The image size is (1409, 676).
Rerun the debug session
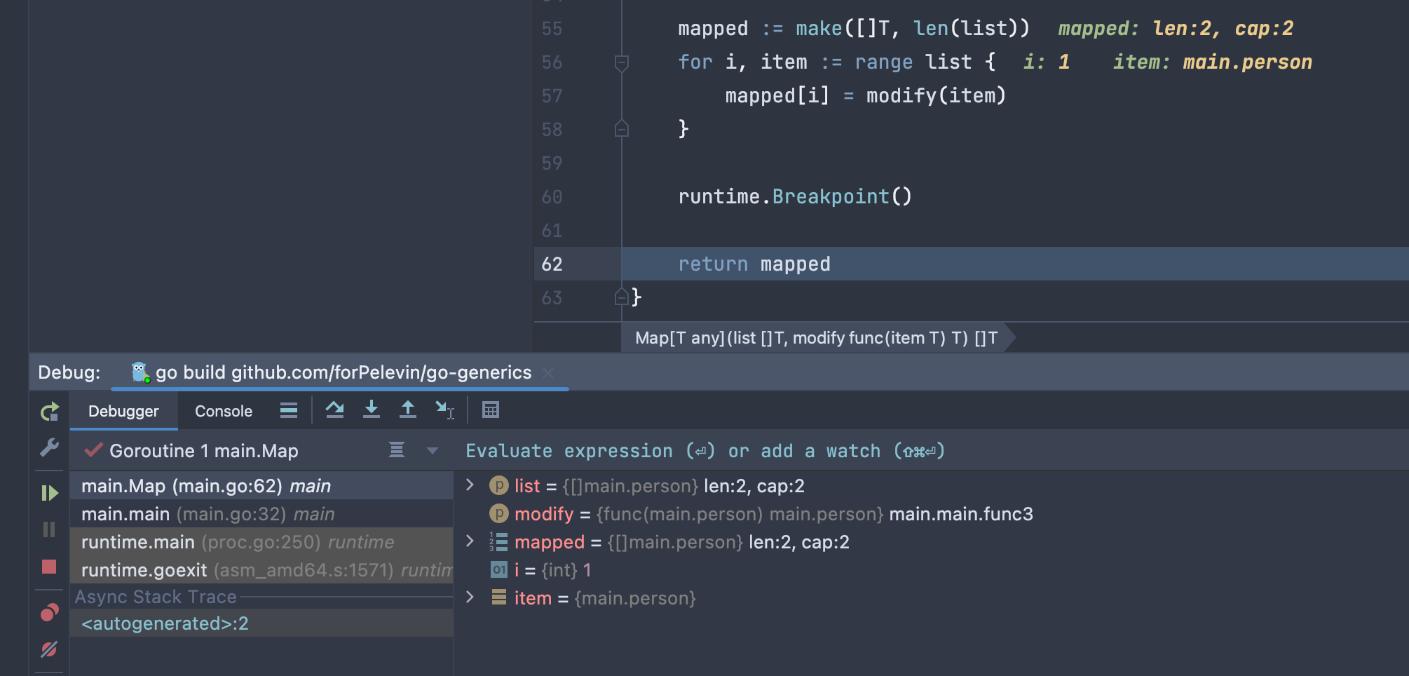pyautogui.click(x=49, y=412)
